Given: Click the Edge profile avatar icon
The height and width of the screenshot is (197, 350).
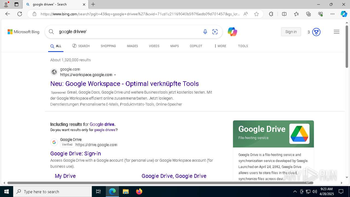Looking at the screenshot, I should pyautogui.click(x=6, y=4).
